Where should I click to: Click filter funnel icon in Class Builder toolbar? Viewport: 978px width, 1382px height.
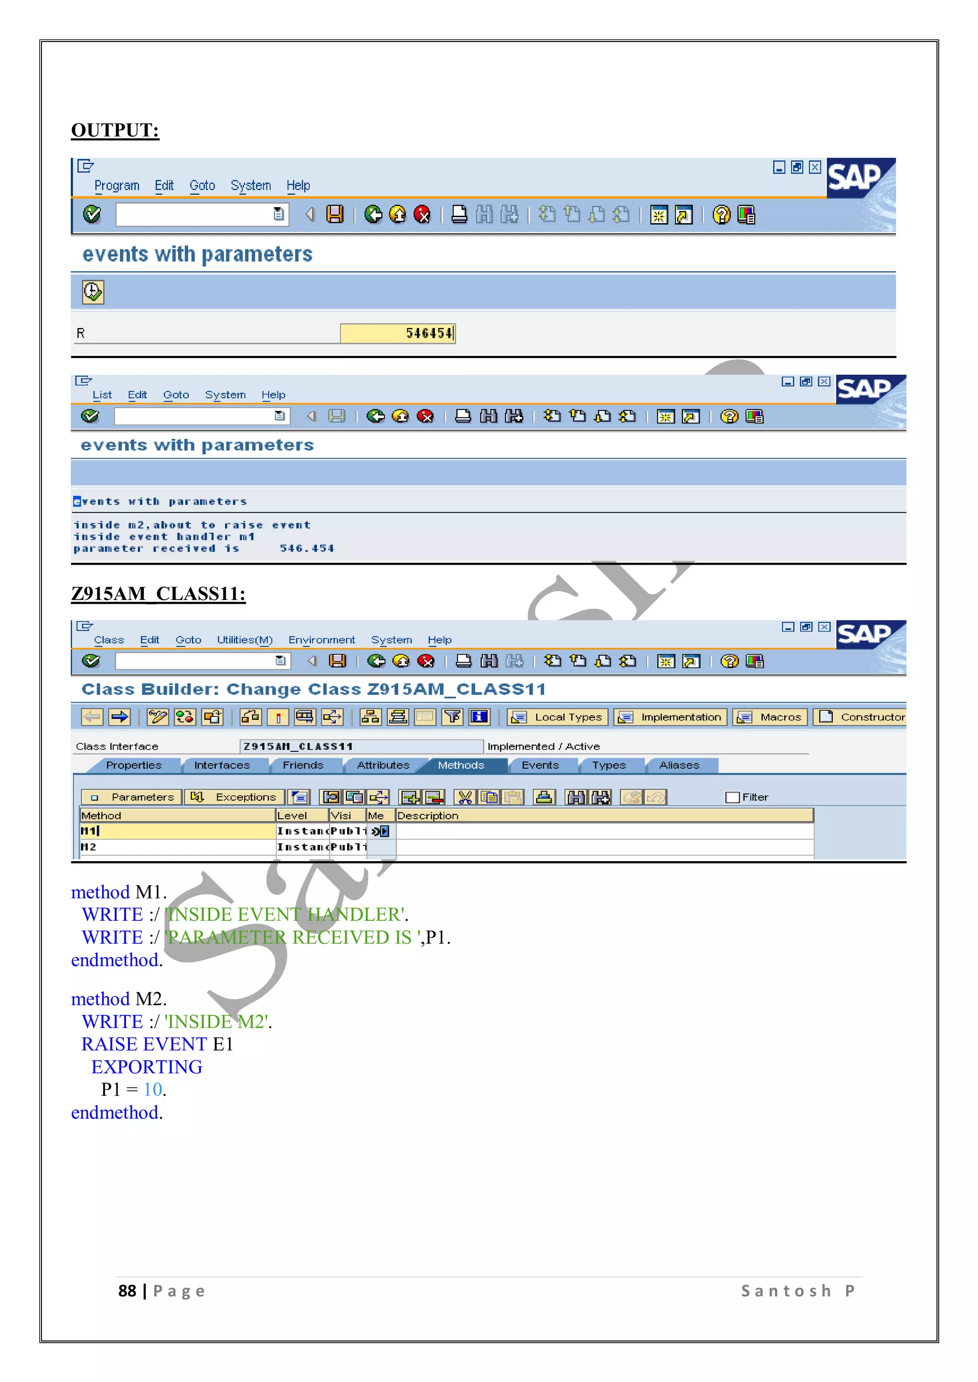pos(452,716)
